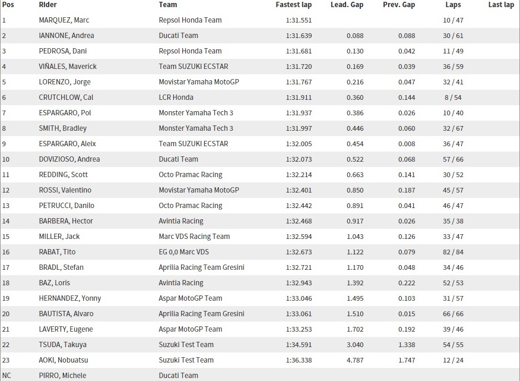
Task: Click the Rider column header
Action: 48,5
